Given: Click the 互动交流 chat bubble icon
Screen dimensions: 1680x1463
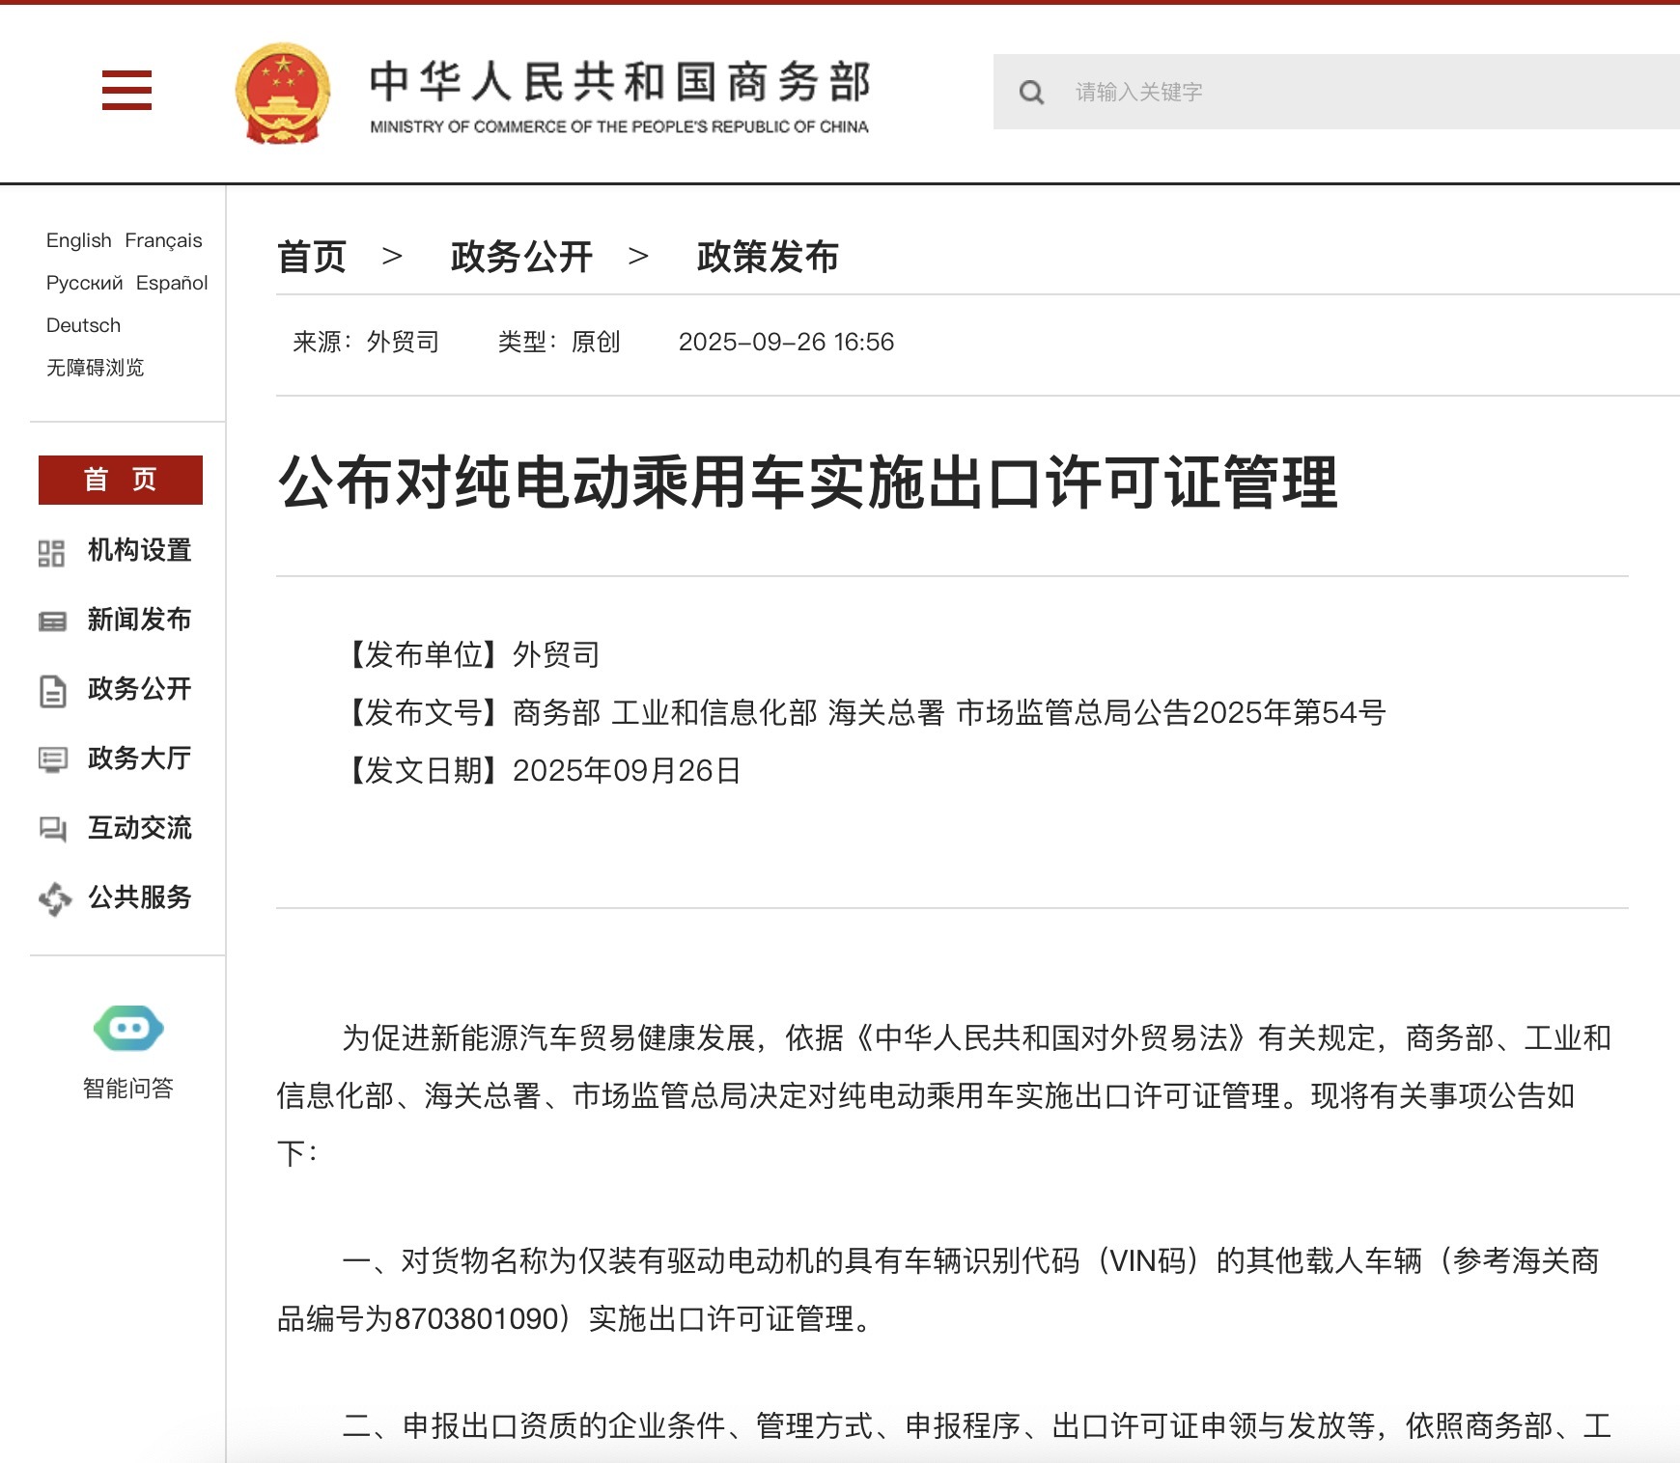Looking at the screenshot, I should (x=52, y=829).
